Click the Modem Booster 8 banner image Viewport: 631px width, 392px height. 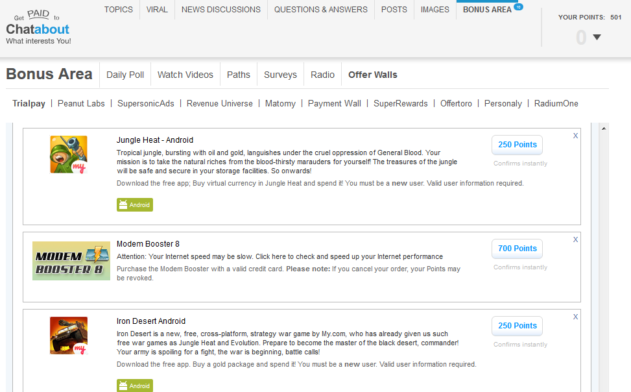pos(71,261)
